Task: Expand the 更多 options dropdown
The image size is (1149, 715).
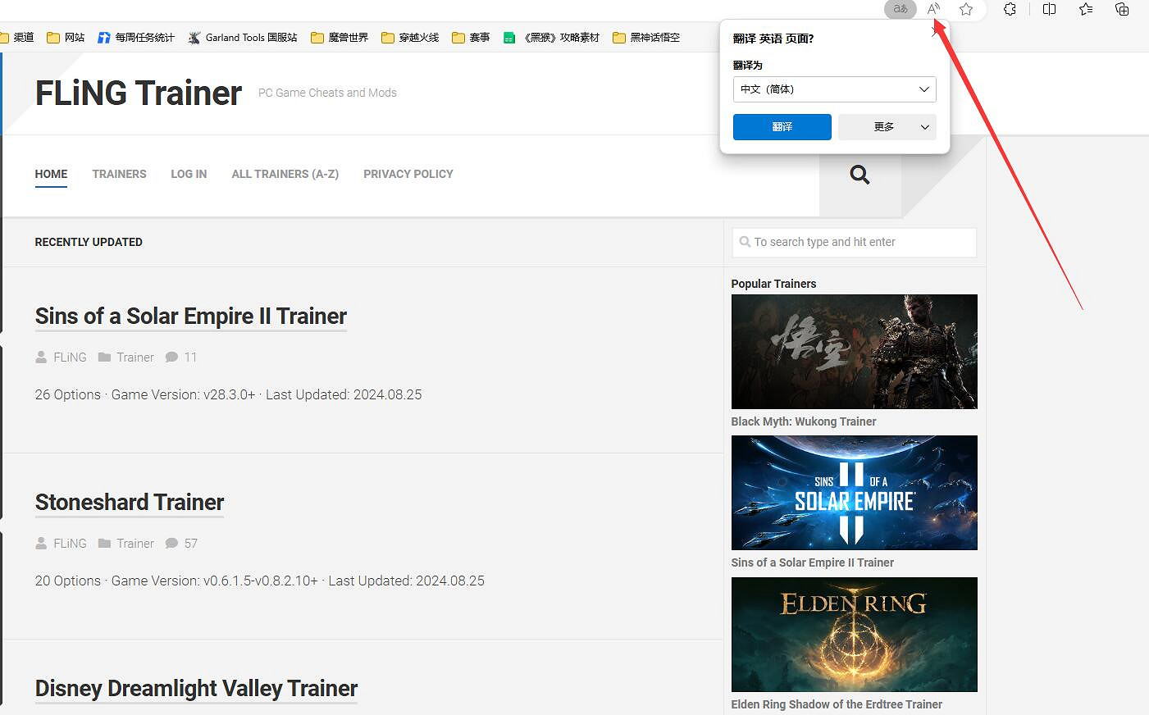Action: (887, 127)
